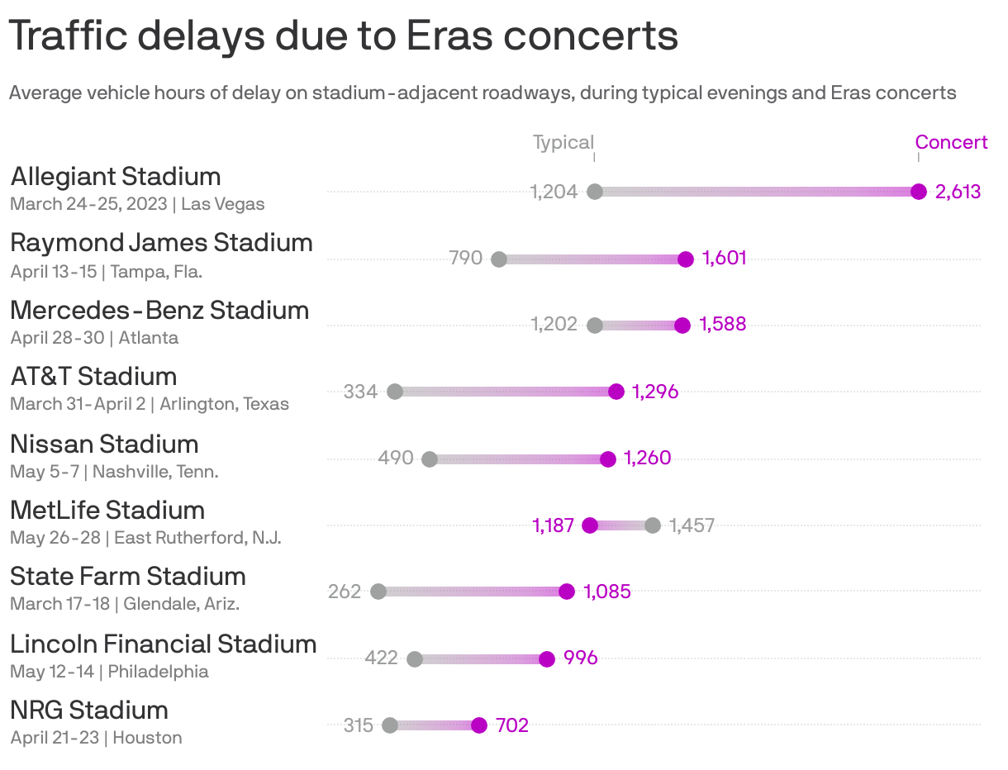The image size is (1008, 770).
Task: Select the purple 1,588 dot for Mercedes-Benz Stadium
Action: coord(682,325)
